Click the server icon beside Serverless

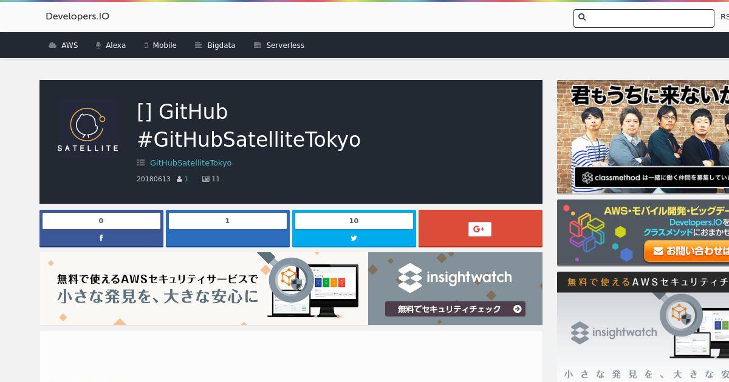click(x=258, y=45)
